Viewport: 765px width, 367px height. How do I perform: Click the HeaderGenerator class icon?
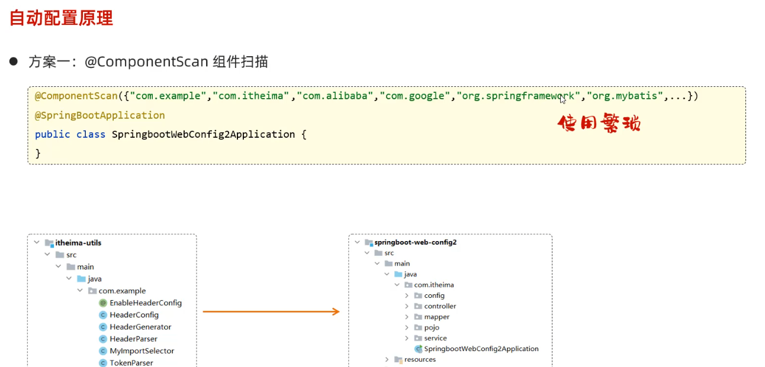click(103, 327)
